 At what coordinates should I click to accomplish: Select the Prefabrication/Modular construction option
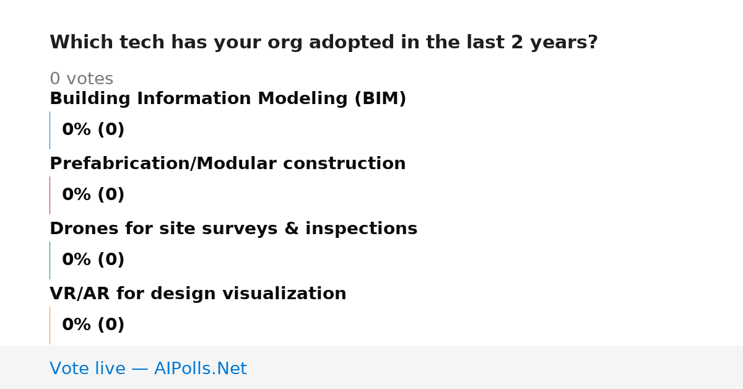coord(228,164)
